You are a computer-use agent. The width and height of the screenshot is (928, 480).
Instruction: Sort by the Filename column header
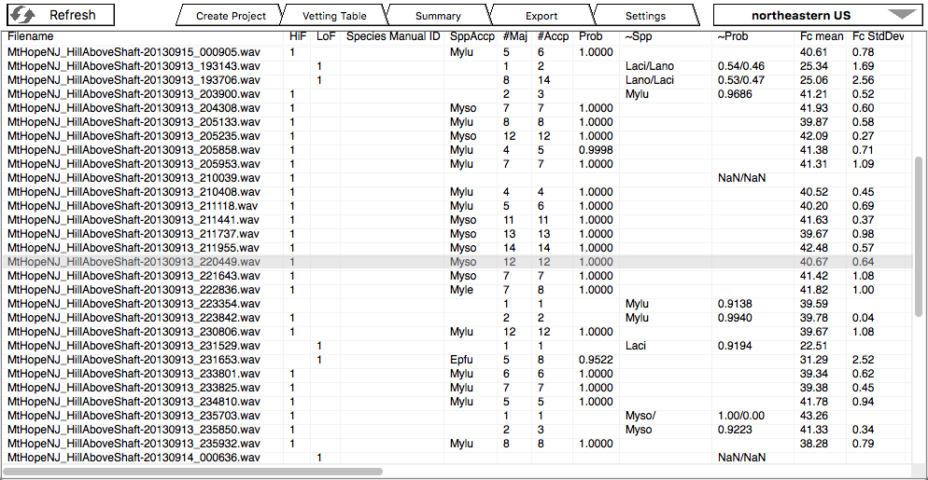32,36
